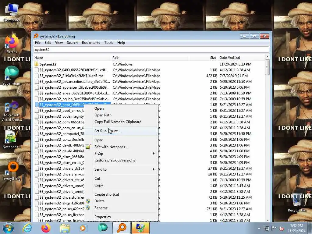Open Windows Explorer from the taskbar

coord(65,228)
